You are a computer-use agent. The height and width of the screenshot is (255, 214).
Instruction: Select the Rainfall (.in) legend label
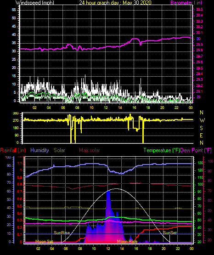(x=13, y=150)
